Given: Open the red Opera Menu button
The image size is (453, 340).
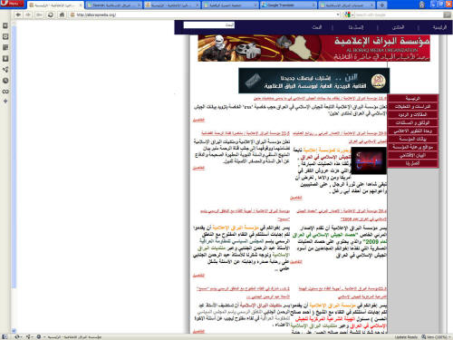Looking at the screenshot, I should coord(12,4).
